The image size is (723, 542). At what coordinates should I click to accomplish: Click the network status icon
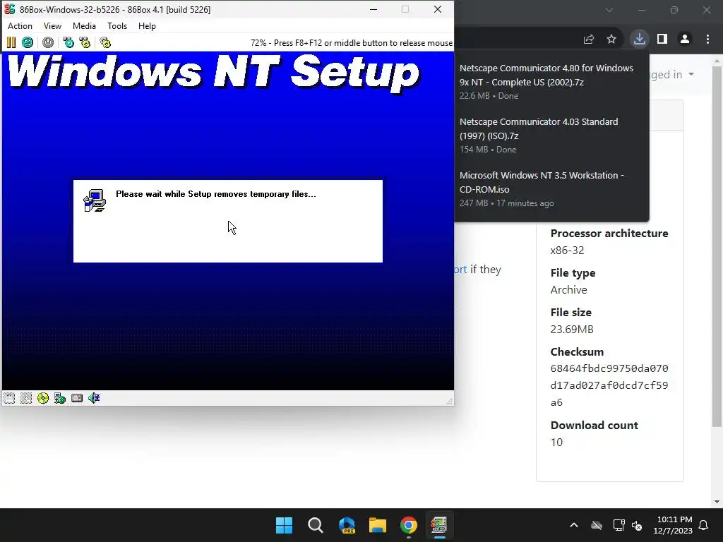pyautogui.click(x=60, y=398)
